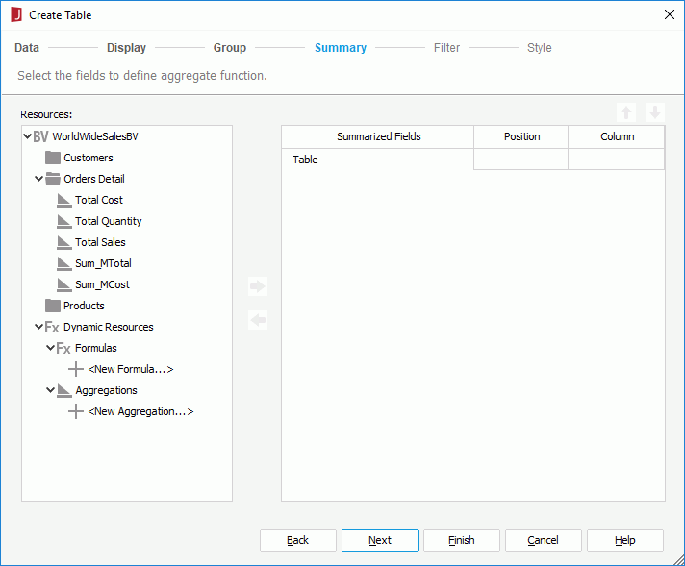Go to the Group step
685x566 pixels.
[x=230, y=47]
